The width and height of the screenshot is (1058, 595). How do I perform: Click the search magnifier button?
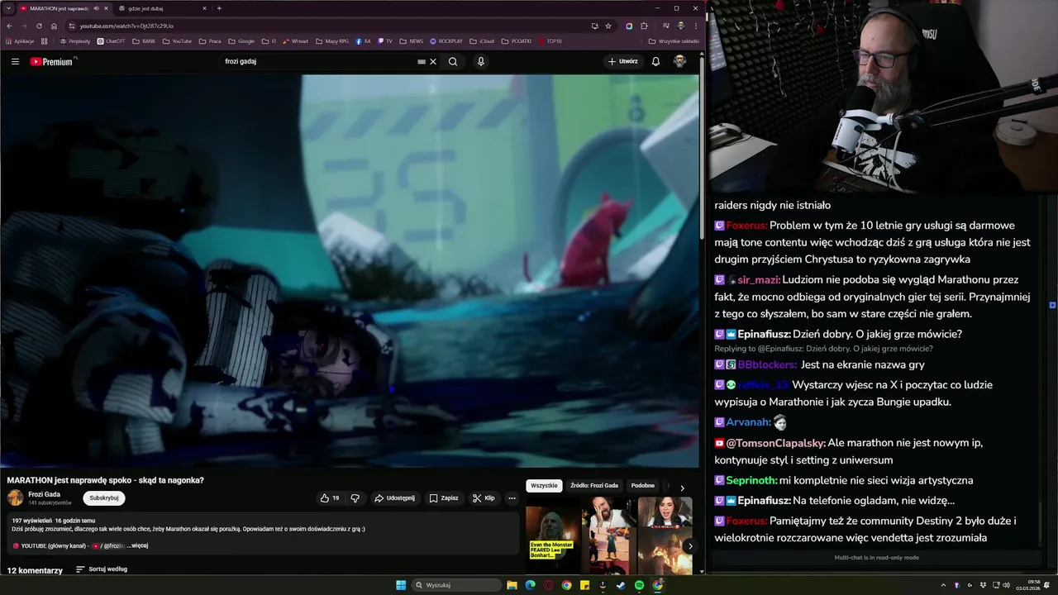tap(453, 61)
